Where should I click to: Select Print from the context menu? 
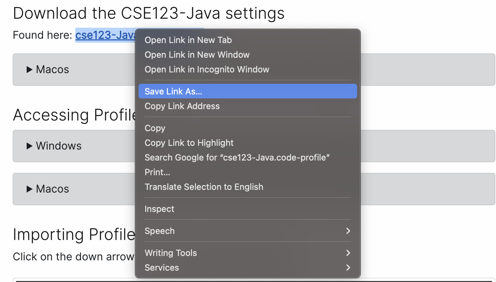(157, 172)
